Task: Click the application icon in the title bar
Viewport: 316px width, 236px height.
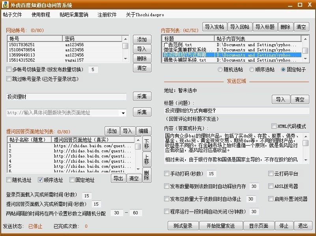Action: click(5, 4)
